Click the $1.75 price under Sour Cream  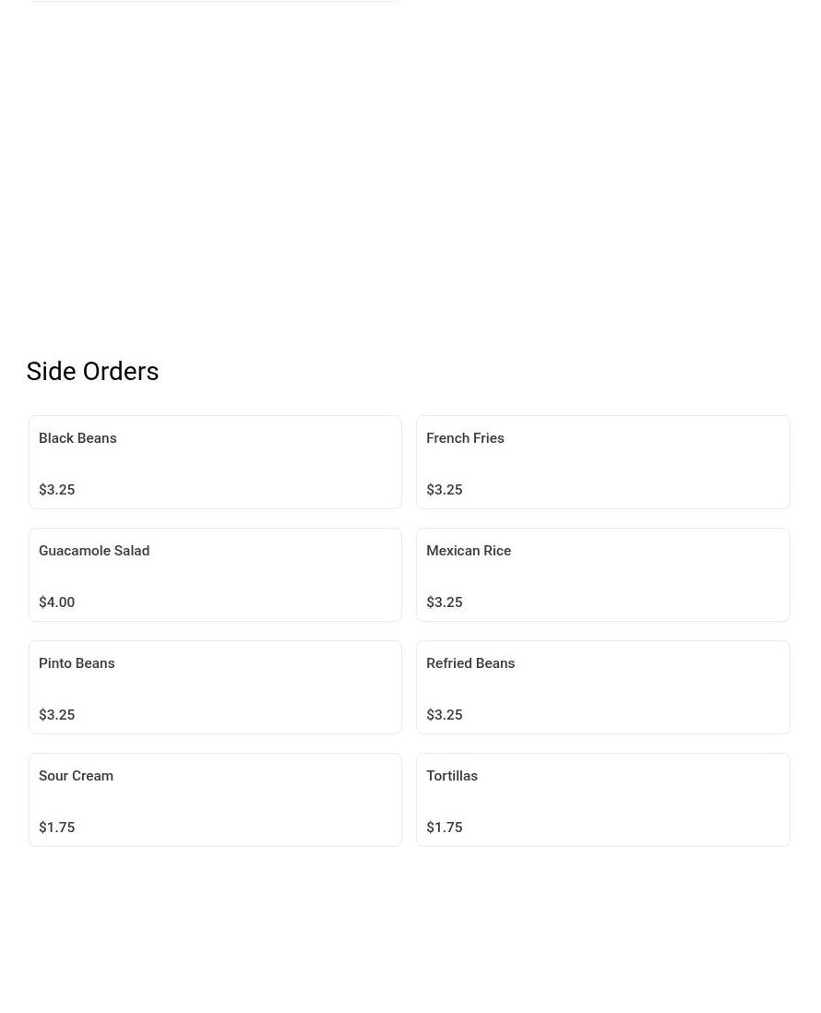pos(57,827)
